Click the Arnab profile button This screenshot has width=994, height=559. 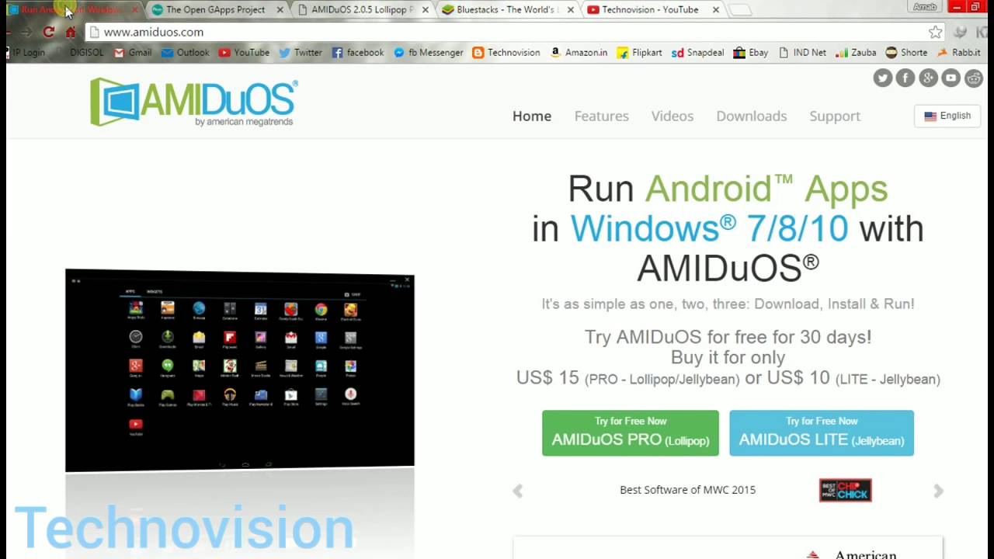[x=925, y=7]
